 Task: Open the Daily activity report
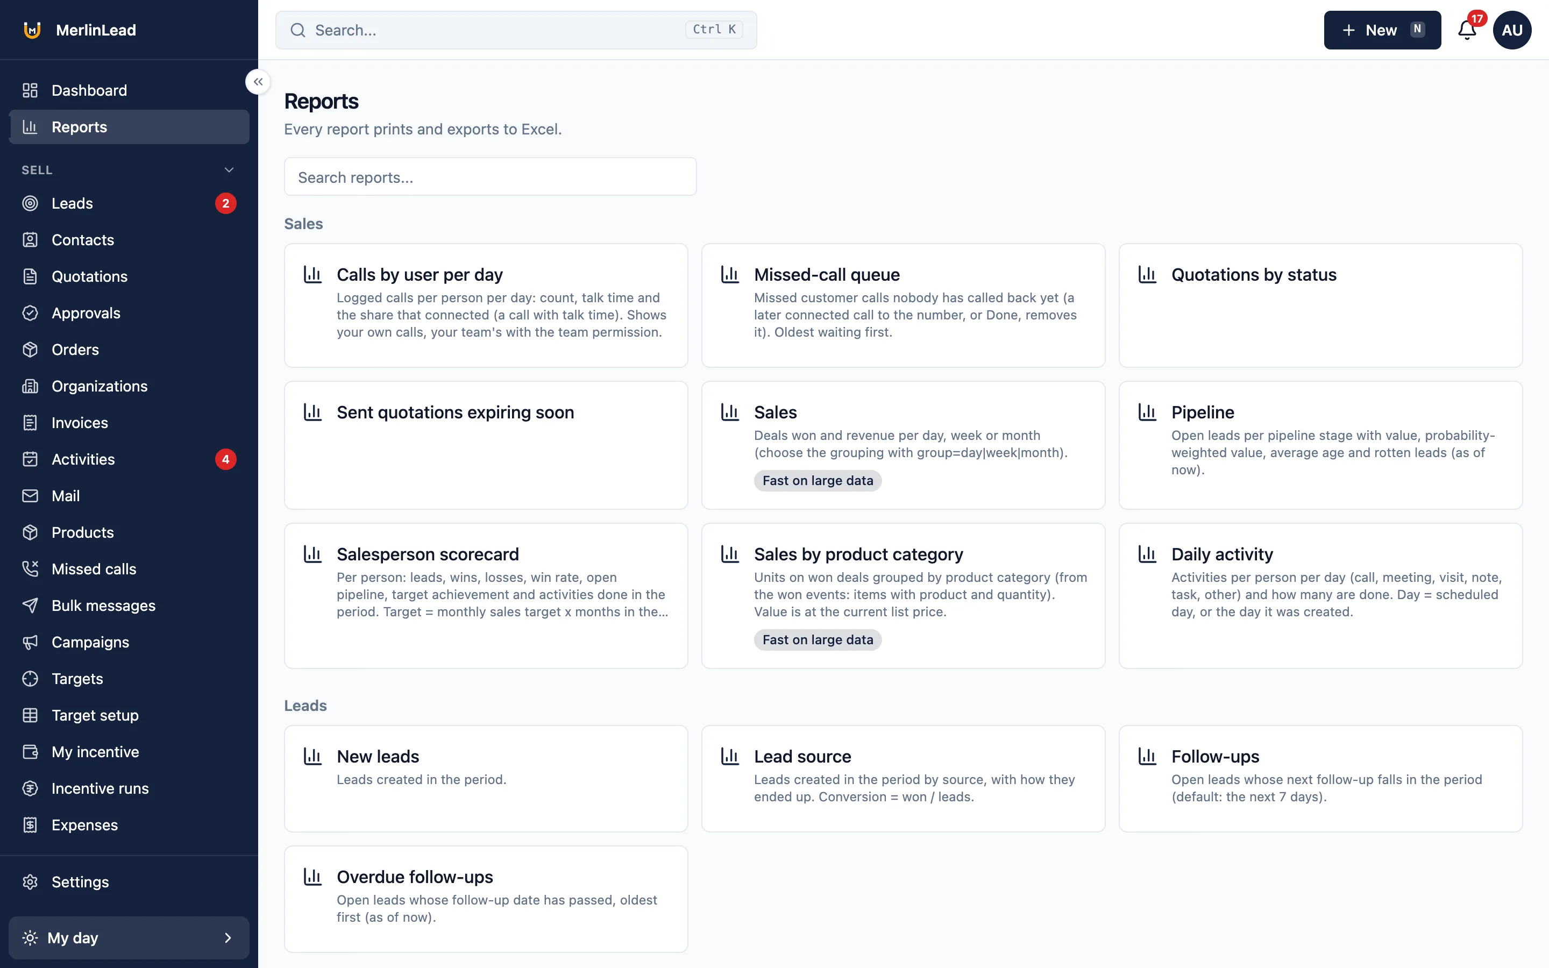click(x=1320, y=596)
